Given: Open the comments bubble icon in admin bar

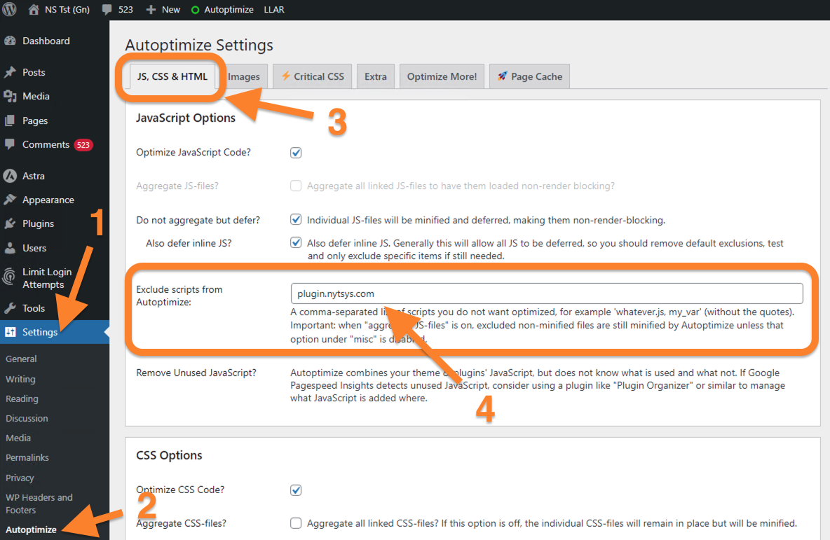Looking at the screenshot, I should pyautogui.click(x=107, y=10).
